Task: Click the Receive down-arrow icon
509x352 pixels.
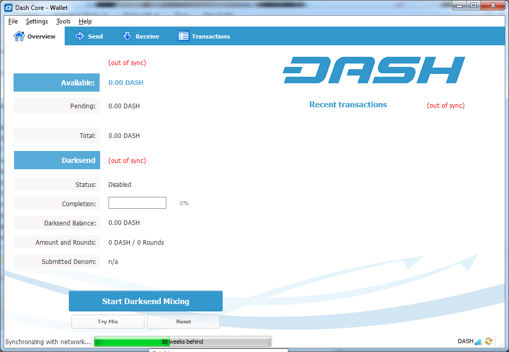Action: pos(127,36)
